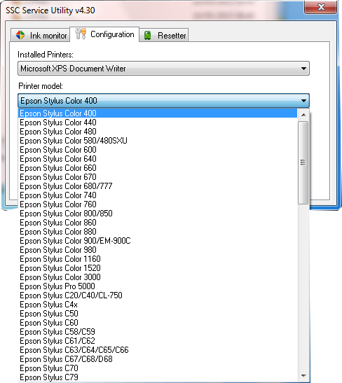This screenshot has height=383, width=342.
Task: Select Epson Stylus C67/C68/D68
Action: [158, 359]
